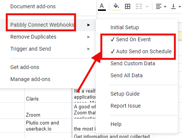Image resolution: width=182 pixels, height=138 pixels.
Task: Select Initial Setup in the submenu
Action: 137,27
